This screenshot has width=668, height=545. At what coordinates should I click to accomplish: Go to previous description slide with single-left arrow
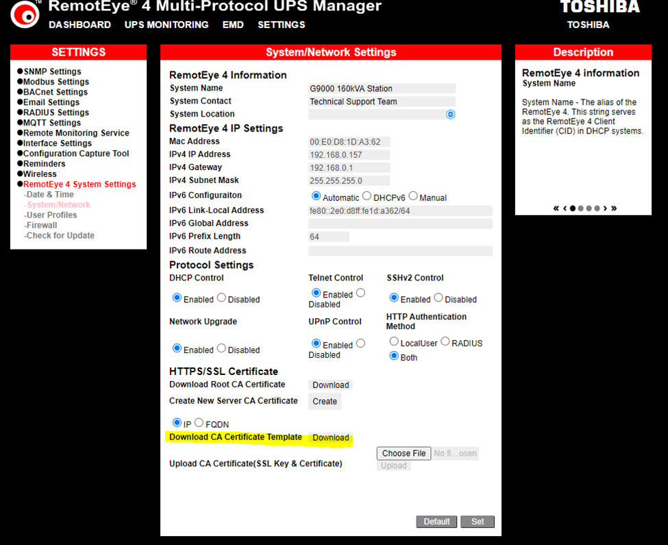click(x=565, y=208)
